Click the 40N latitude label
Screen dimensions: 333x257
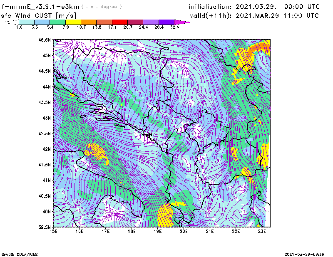[x=47, y=212]
